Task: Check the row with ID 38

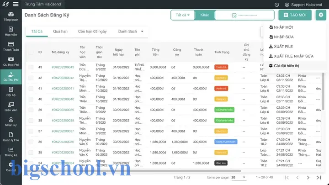Action: 31,121
